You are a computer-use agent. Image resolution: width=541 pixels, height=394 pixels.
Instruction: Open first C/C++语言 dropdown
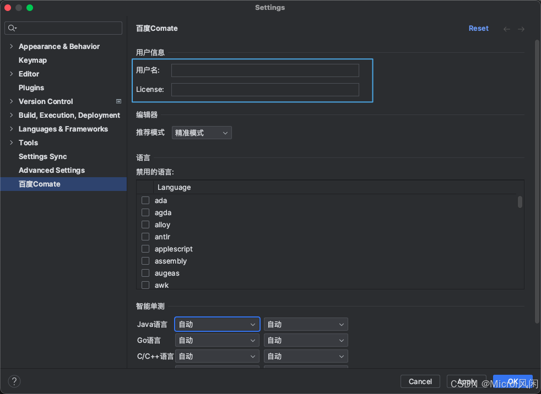[x=218, y=356]
